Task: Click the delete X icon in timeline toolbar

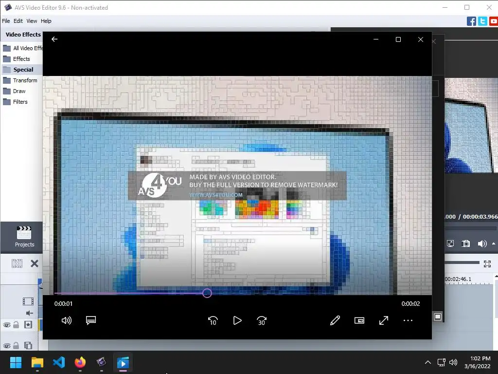Action: (x=35, y=263)
